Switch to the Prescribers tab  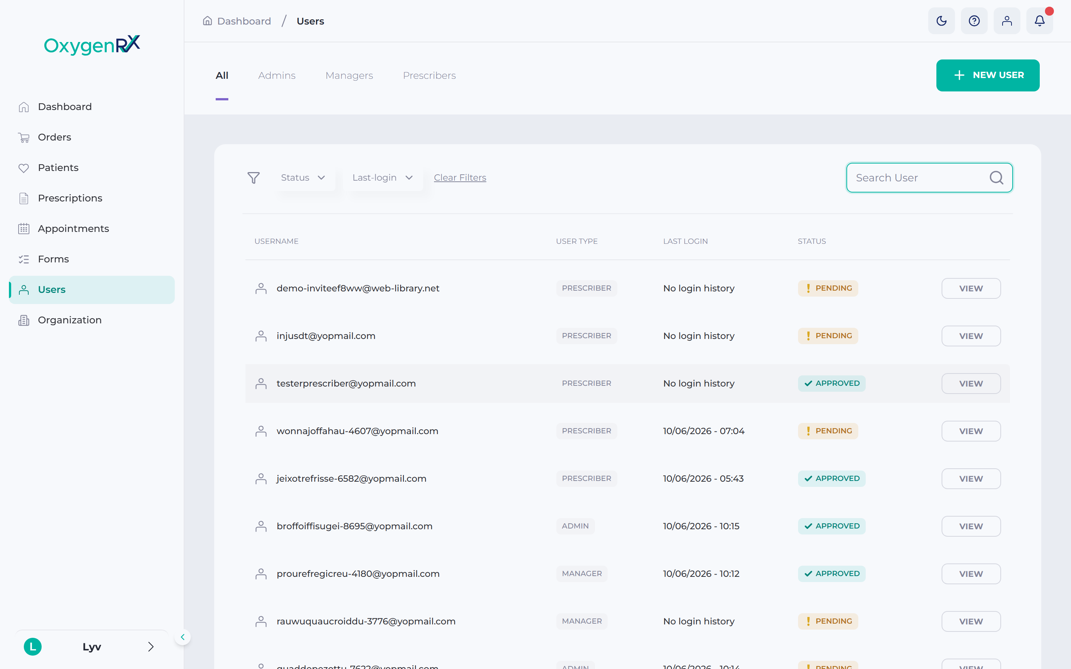coord(429,76)
